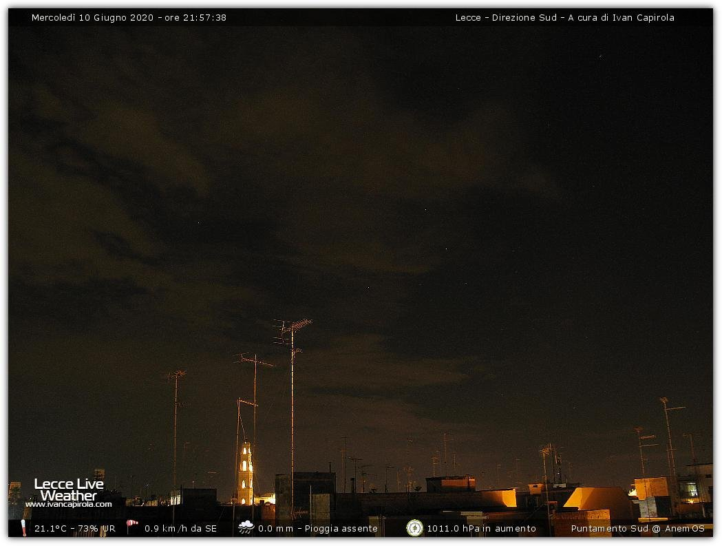Click the windsock wind icon

132,527
